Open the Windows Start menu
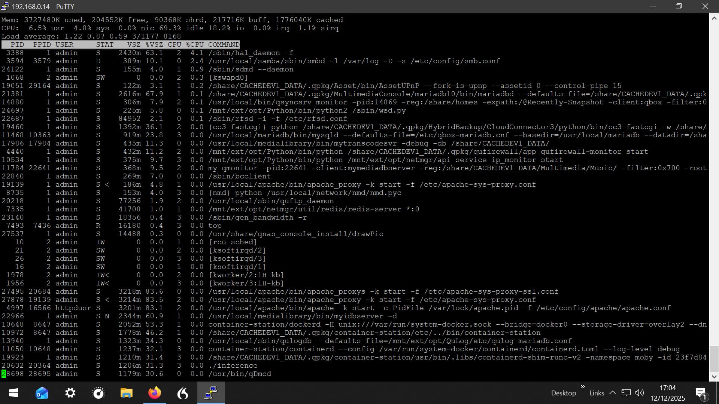Viewport: 719px width, 404px height. point(13,393)
